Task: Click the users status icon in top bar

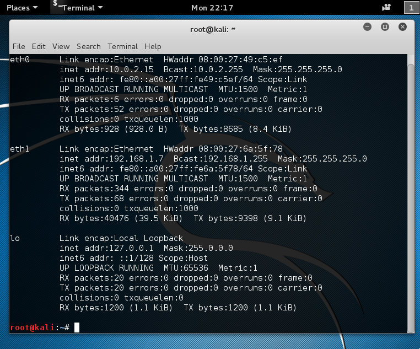Action: click(386, 8)
